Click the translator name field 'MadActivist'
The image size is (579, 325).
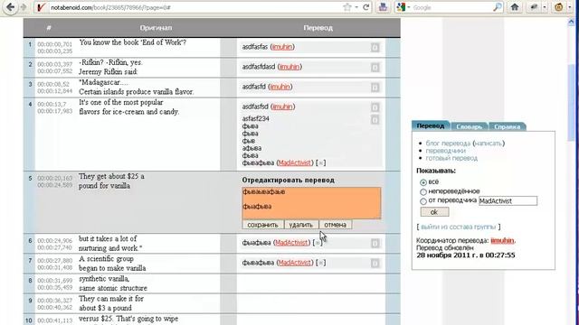[508, 200]
